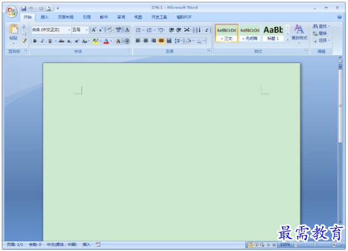
Task: Align text right
Action: pyautogui.click(x=153, y=41)
